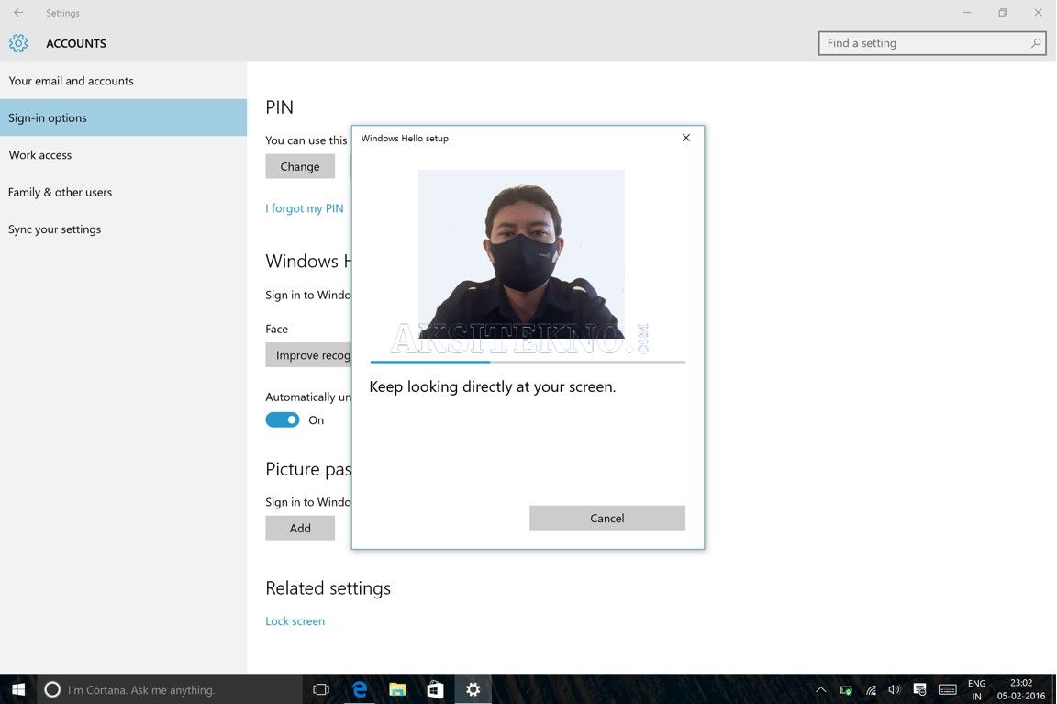Close the Windows Hello setup dialog
The height and width of the screenshot is (704, 1057).
click(x=685, y=138)
